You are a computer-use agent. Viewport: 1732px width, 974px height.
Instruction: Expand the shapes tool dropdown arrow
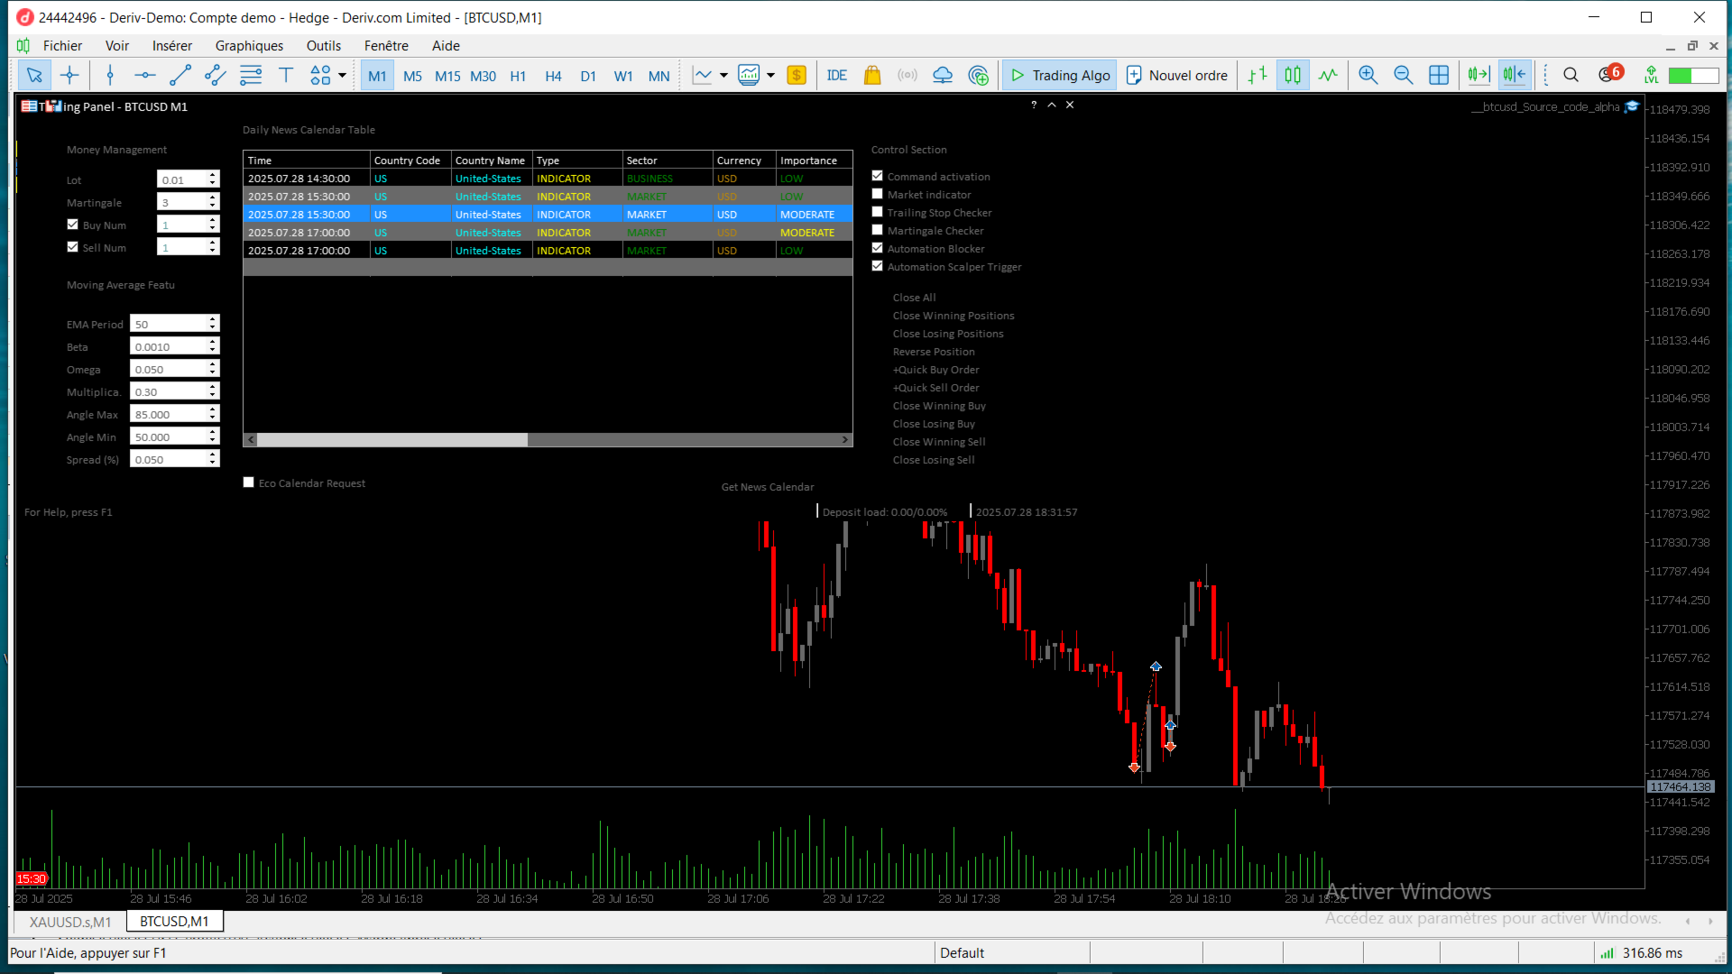[x=342, y=76]
